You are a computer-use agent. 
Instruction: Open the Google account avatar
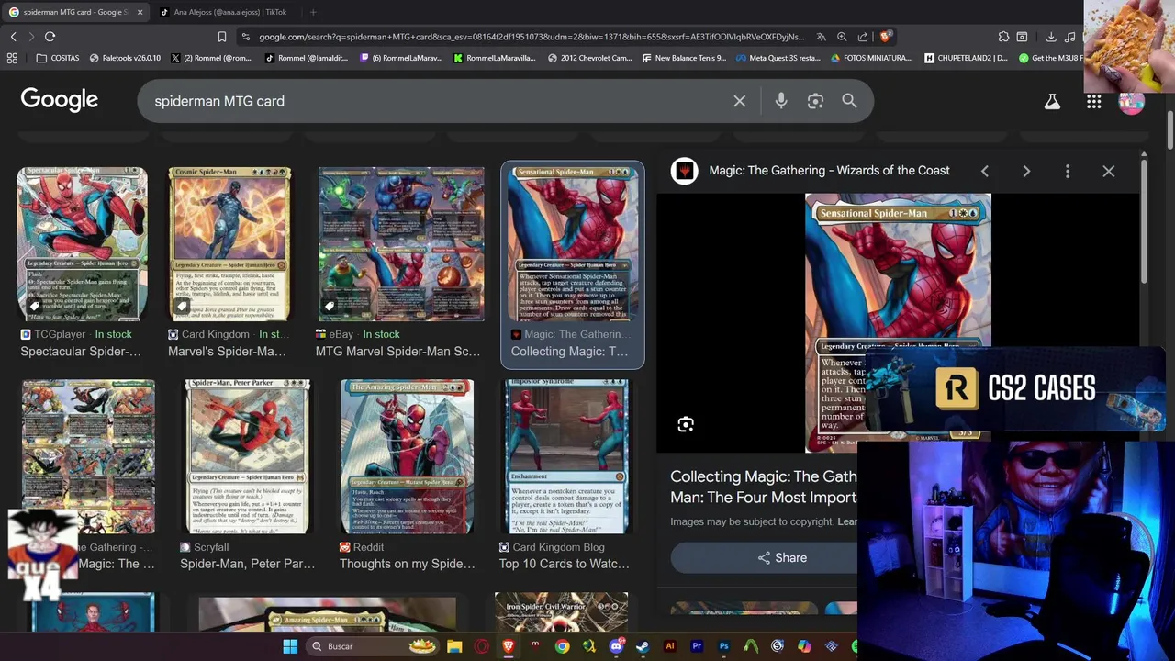pyautogui.click(x=1132, y=102)
